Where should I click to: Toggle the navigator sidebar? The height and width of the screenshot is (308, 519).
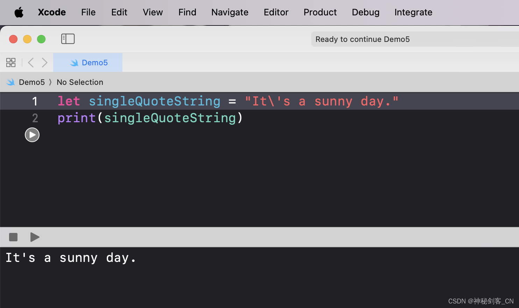pyautogui.click(x=68, y=39)
